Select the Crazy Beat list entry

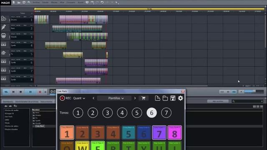(40, 126)
